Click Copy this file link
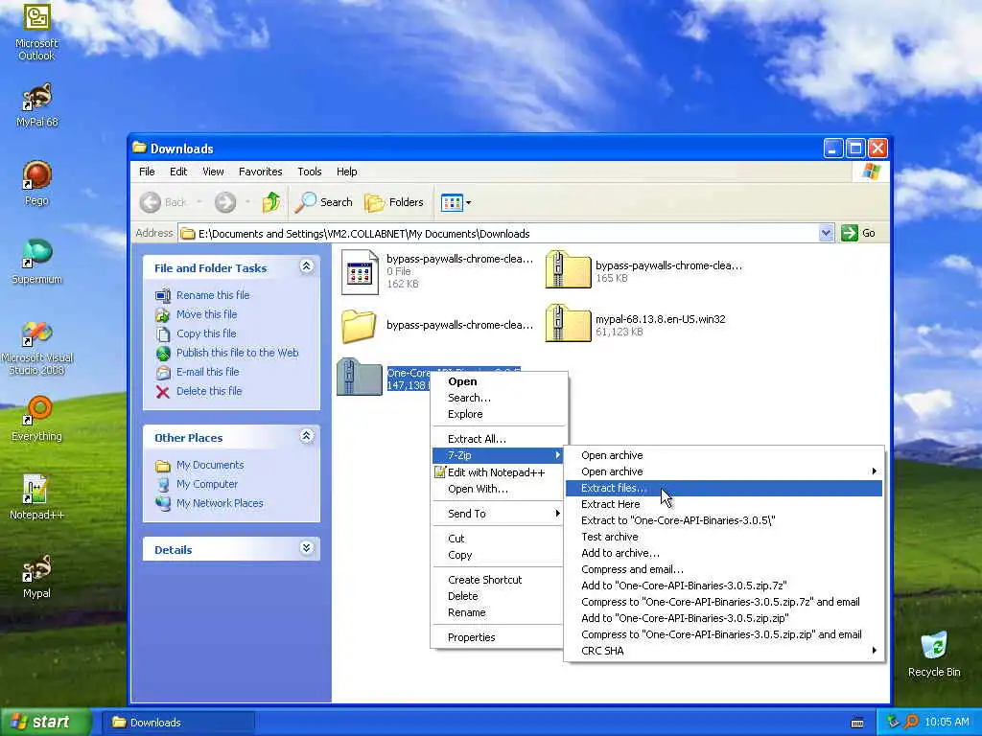The height and width of the screenshot is (736, 982). (206, 333)
